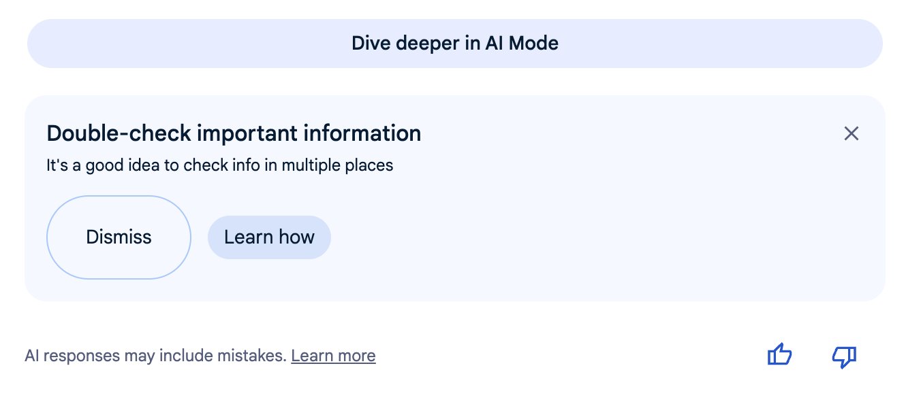906x400 pixels.
Task: Follow the Learn more link
Action: (333, 356)
